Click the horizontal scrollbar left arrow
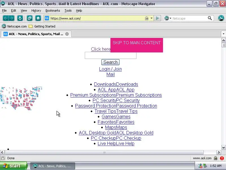Screen dimensions: 226x170 click(x=2, y=152)
